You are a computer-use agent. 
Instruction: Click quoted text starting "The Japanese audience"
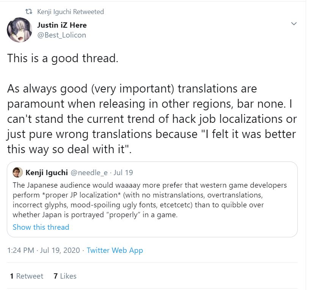pyautogui.click(x=149, y=200)
